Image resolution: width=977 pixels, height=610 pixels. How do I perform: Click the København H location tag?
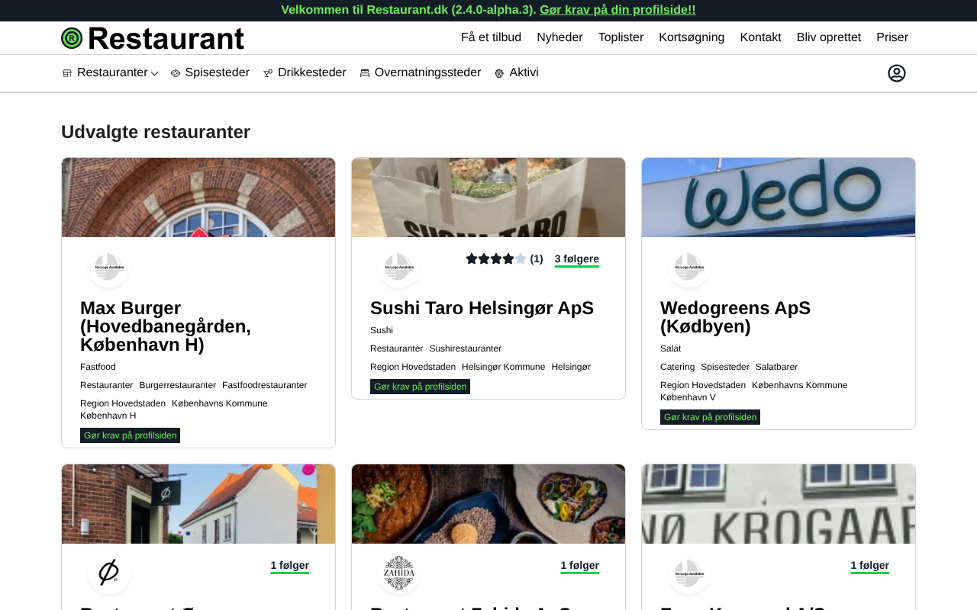pyautogui.click(x=108, y=416)
